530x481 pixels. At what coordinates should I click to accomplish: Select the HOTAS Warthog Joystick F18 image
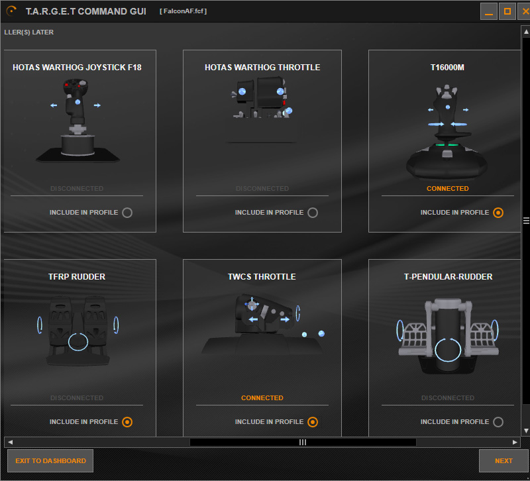pos(78,121)
